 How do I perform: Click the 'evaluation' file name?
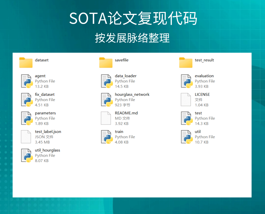click(x=204, y=76)
